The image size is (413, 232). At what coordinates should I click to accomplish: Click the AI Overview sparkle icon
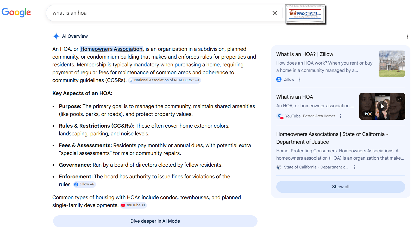pos(56,36)
